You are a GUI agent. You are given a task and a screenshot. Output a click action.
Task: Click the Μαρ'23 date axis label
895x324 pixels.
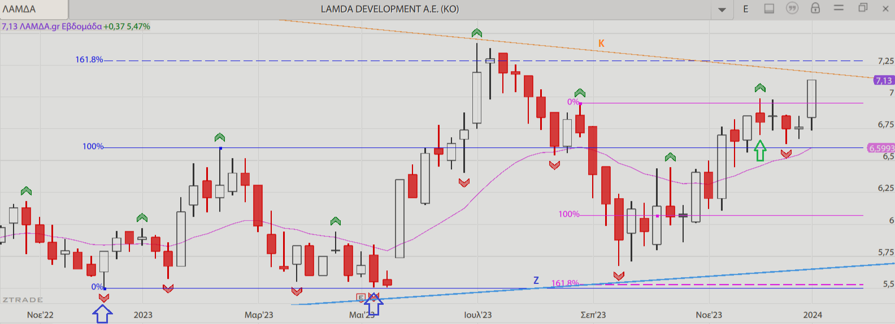click(x=259, y=315)
